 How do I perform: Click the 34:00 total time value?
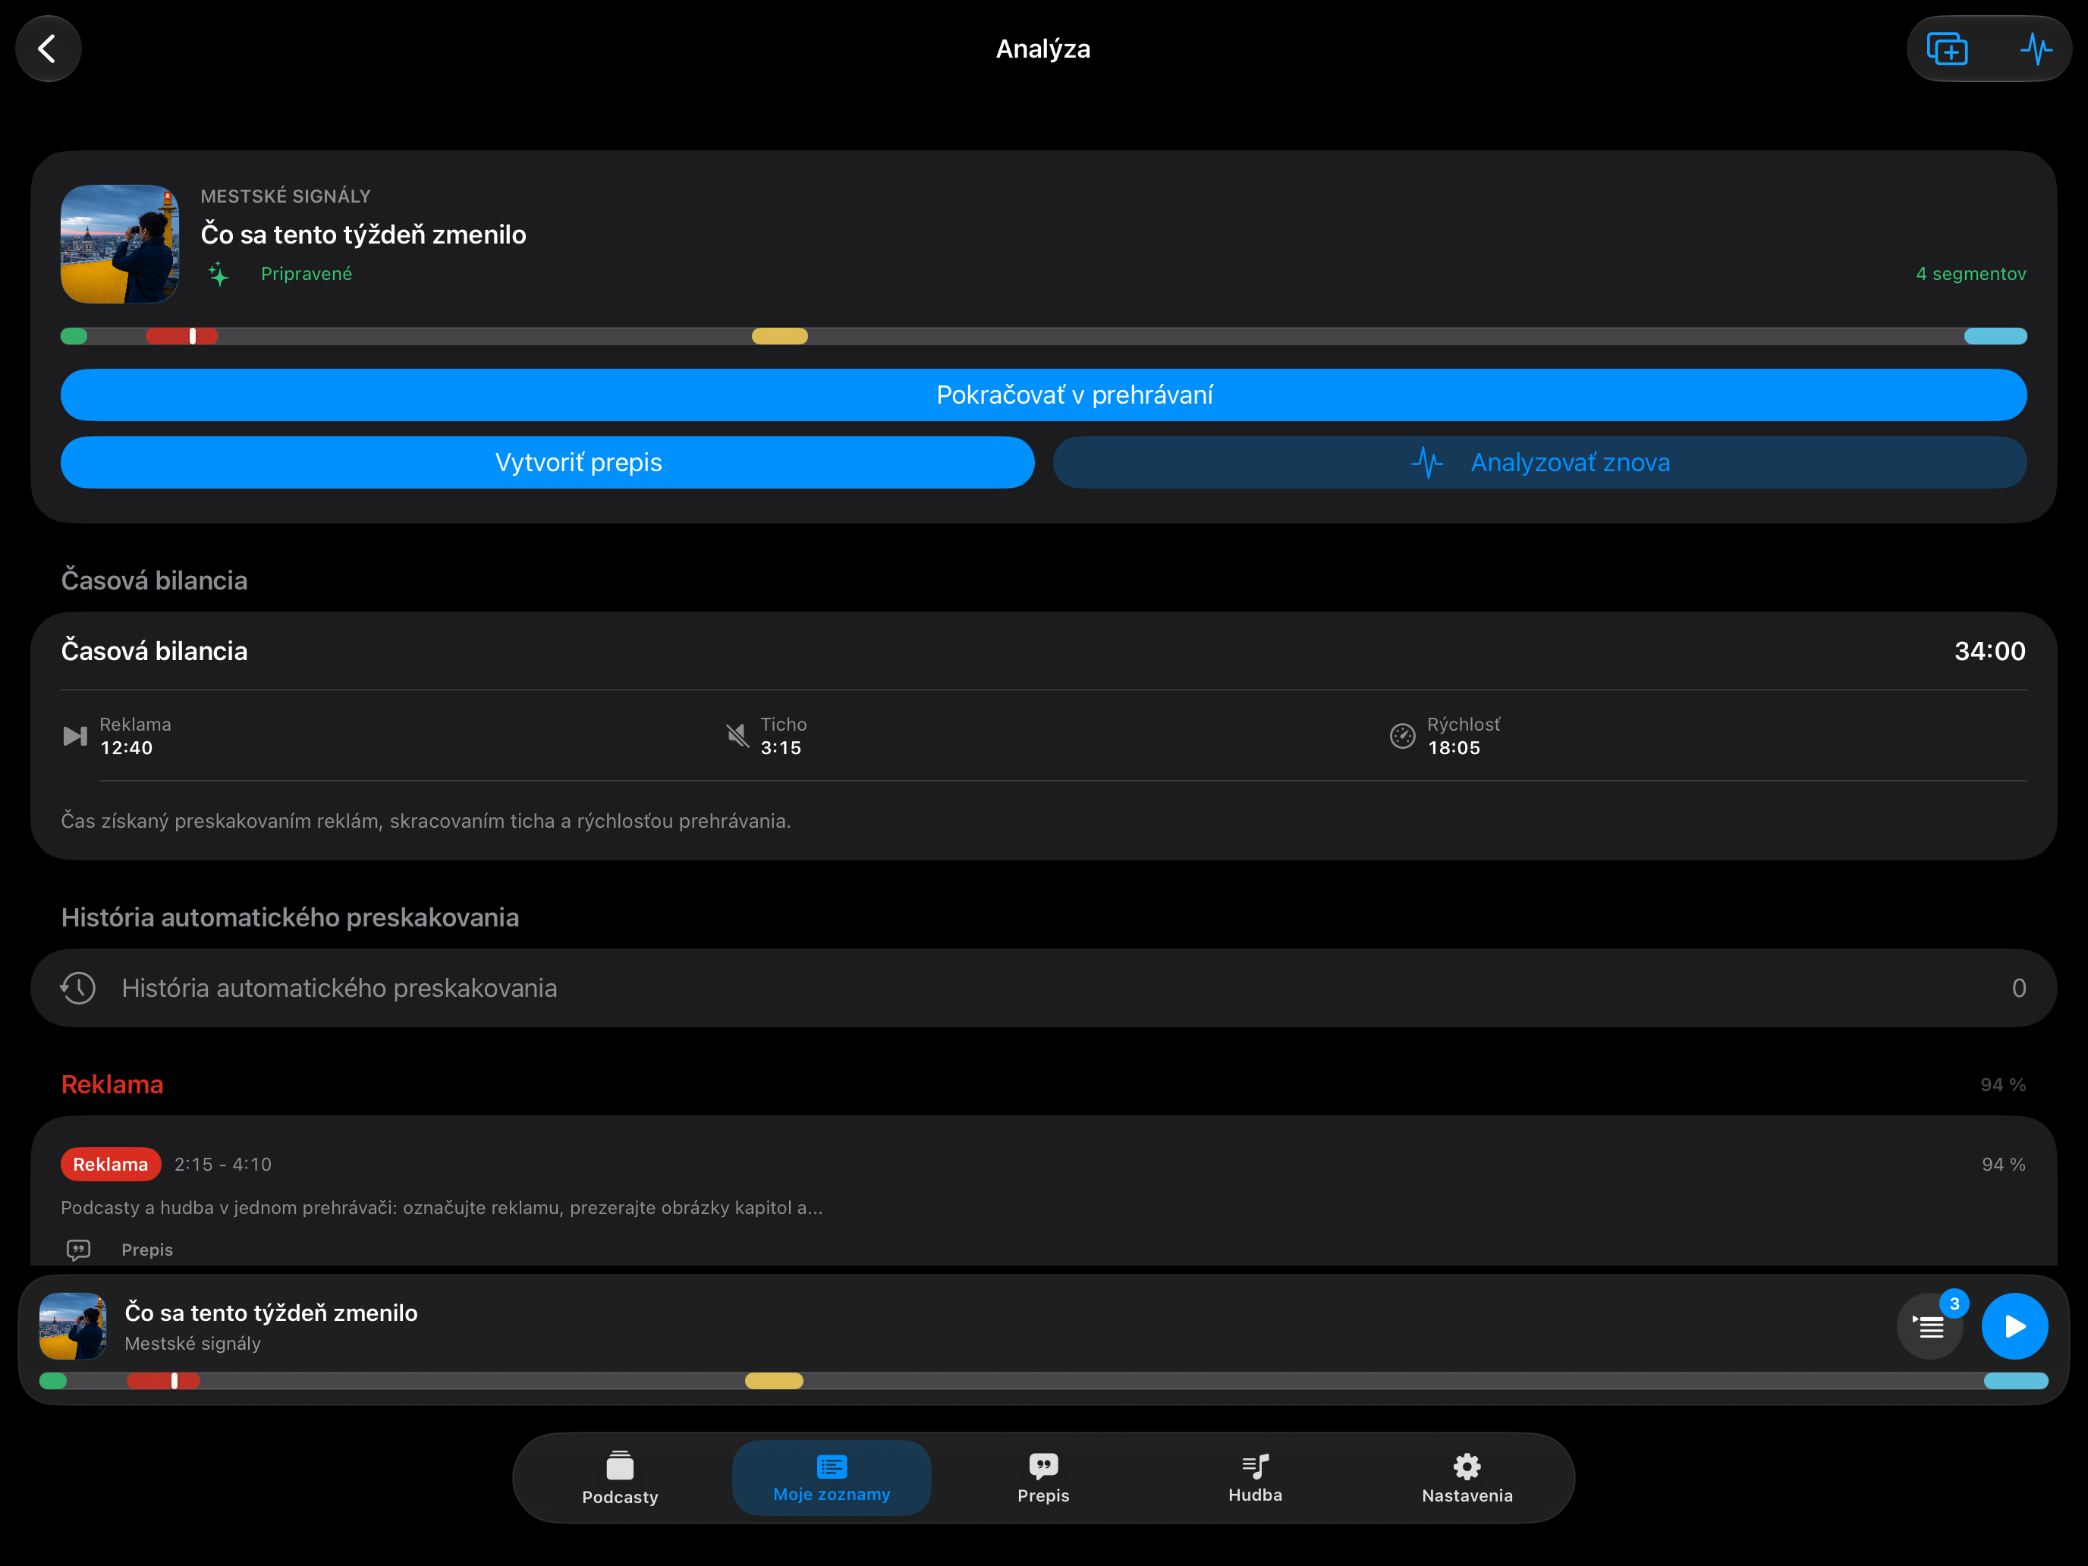pyautogui.click(x=1990, y=651)
